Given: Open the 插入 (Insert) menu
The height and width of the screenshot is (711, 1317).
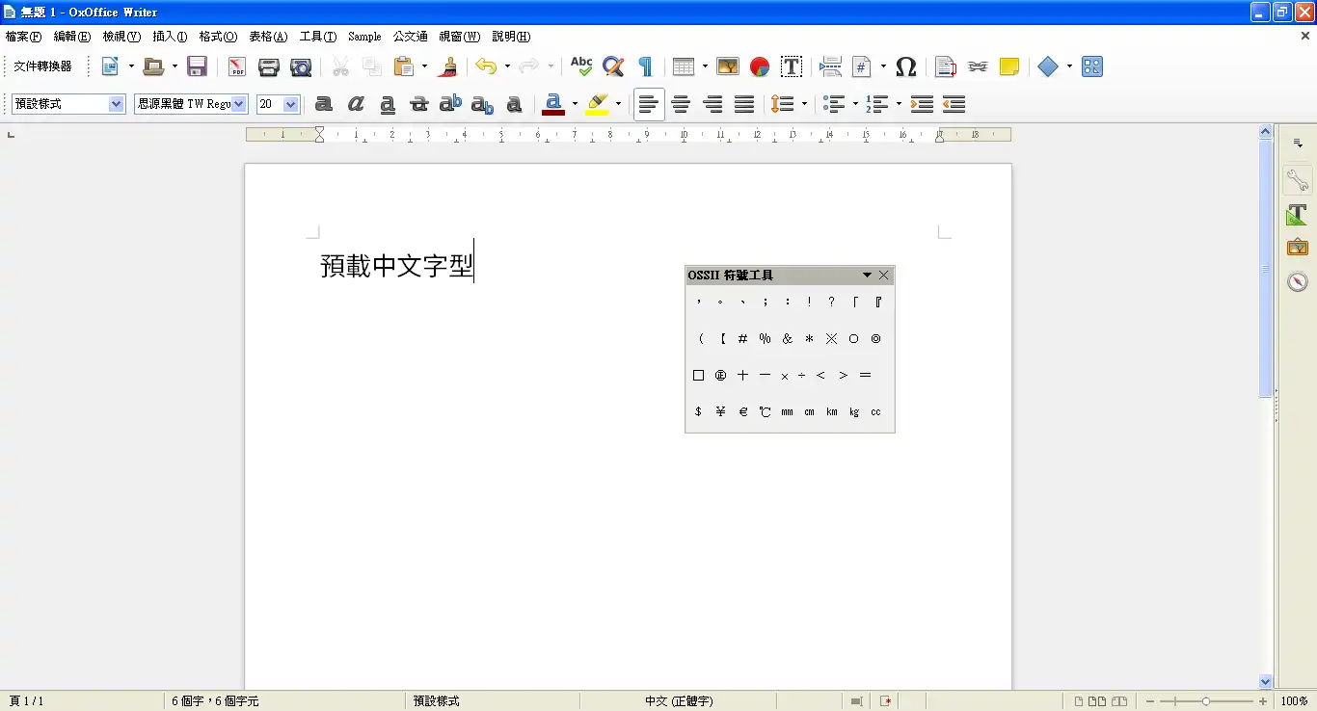Looking at the screenshot, I should click(x=170, y=37).
